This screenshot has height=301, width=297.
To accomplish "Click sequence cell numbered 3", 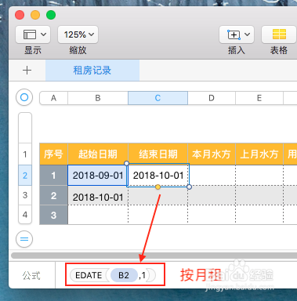I will click(x=53, y=215).
